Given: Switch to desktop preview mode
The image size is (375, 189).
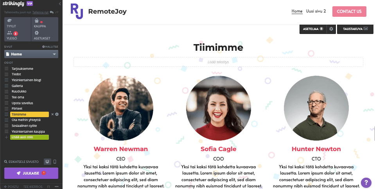Looking at the screenshot, I should 47,162.
